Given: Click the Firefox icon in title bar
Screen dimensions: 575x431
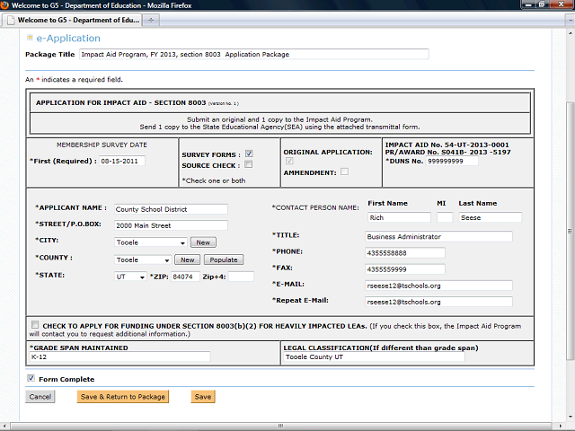Looking at the screenshot, I should 7,6.
